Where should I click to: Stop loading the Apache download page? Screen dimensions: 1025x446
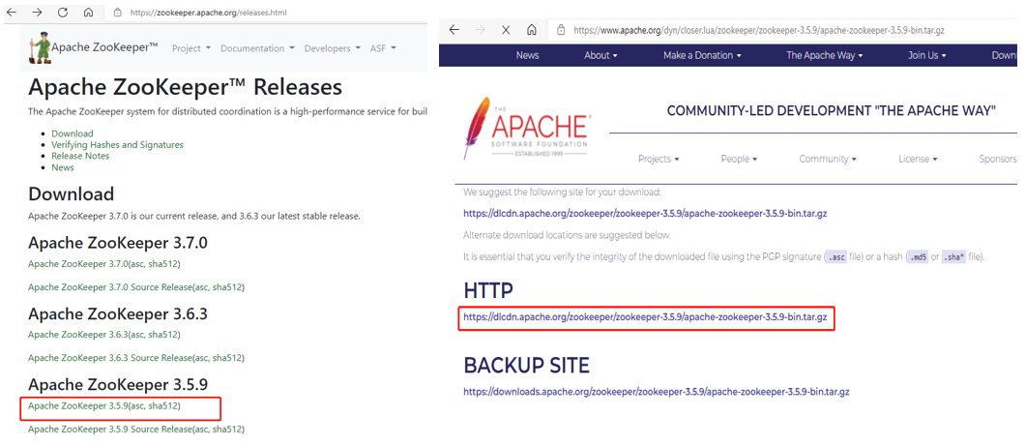[506, 30]
